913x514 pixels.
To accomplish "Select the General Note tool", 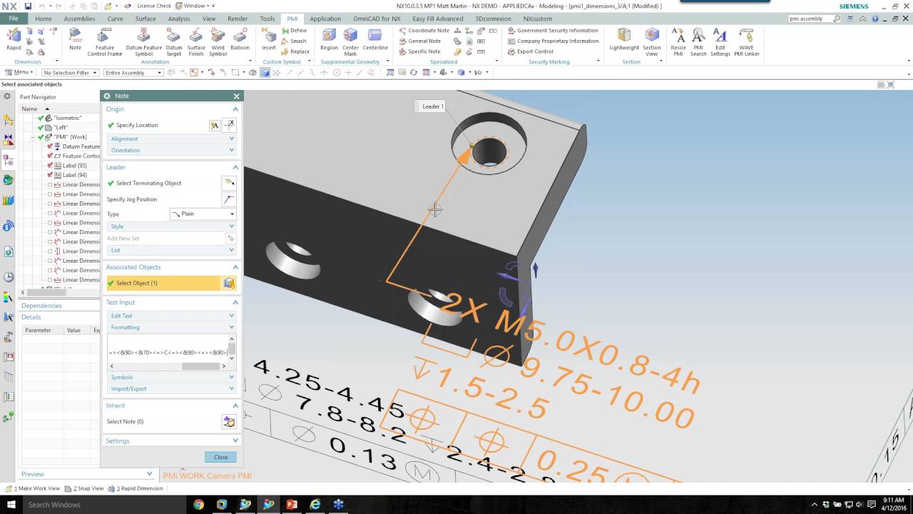I will [419, 41].
